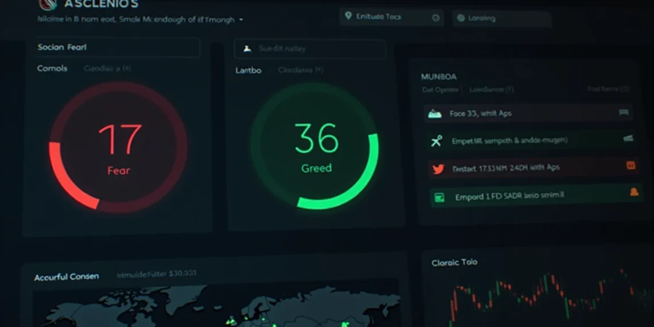Expand the dropdown arrow after the subtitle text
The image size is (654, 327).
point(241,20)
